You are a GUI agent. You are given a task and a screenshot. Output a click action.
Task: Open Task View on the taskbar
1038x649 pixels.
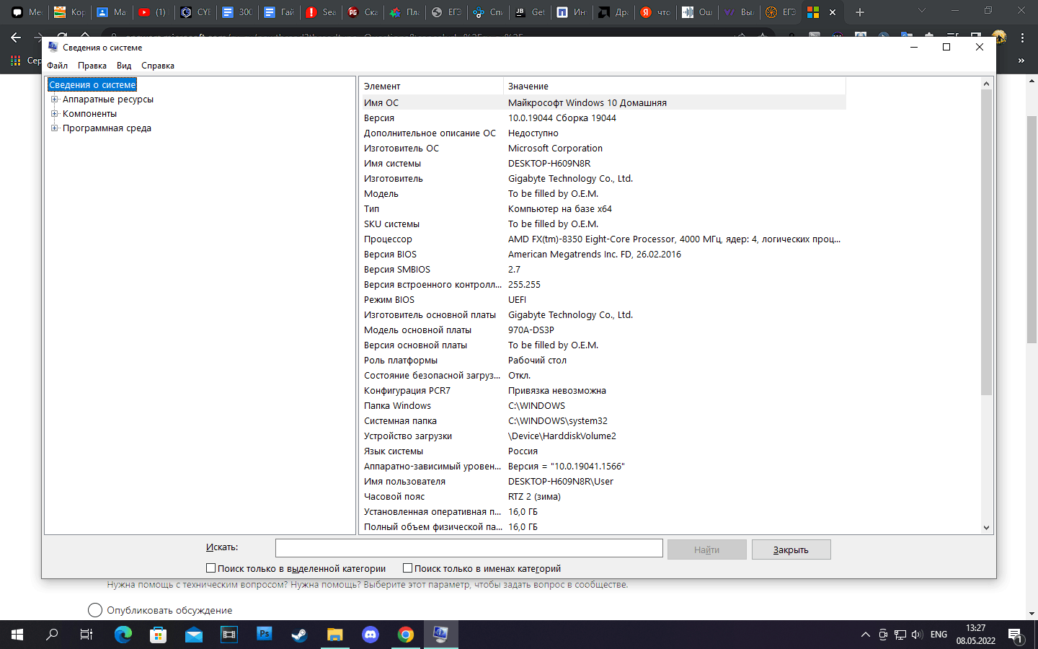coord(86,635)
